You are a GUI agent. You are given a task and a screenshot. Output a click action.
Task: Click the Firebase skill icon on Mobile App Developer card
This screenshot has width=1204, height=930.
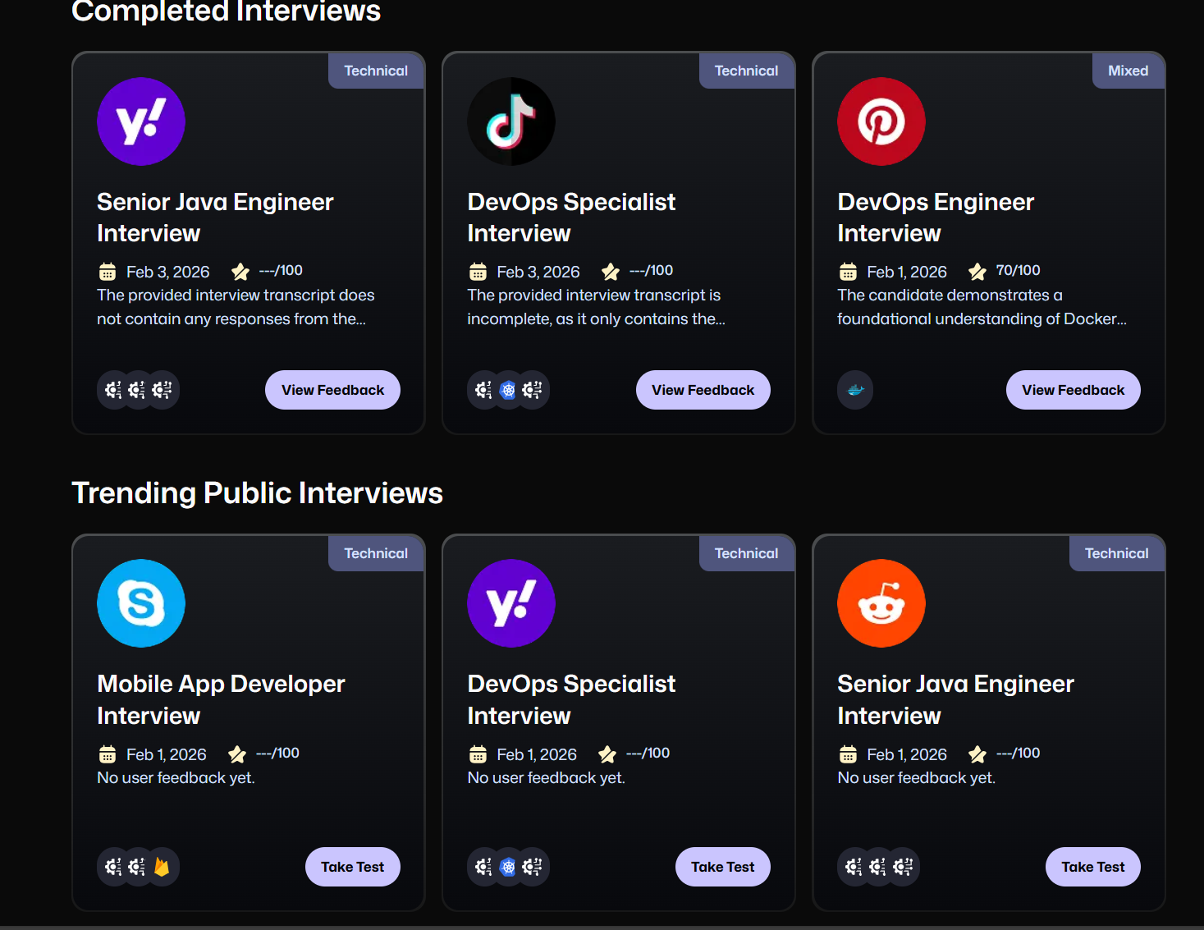[x=162, y=866]
